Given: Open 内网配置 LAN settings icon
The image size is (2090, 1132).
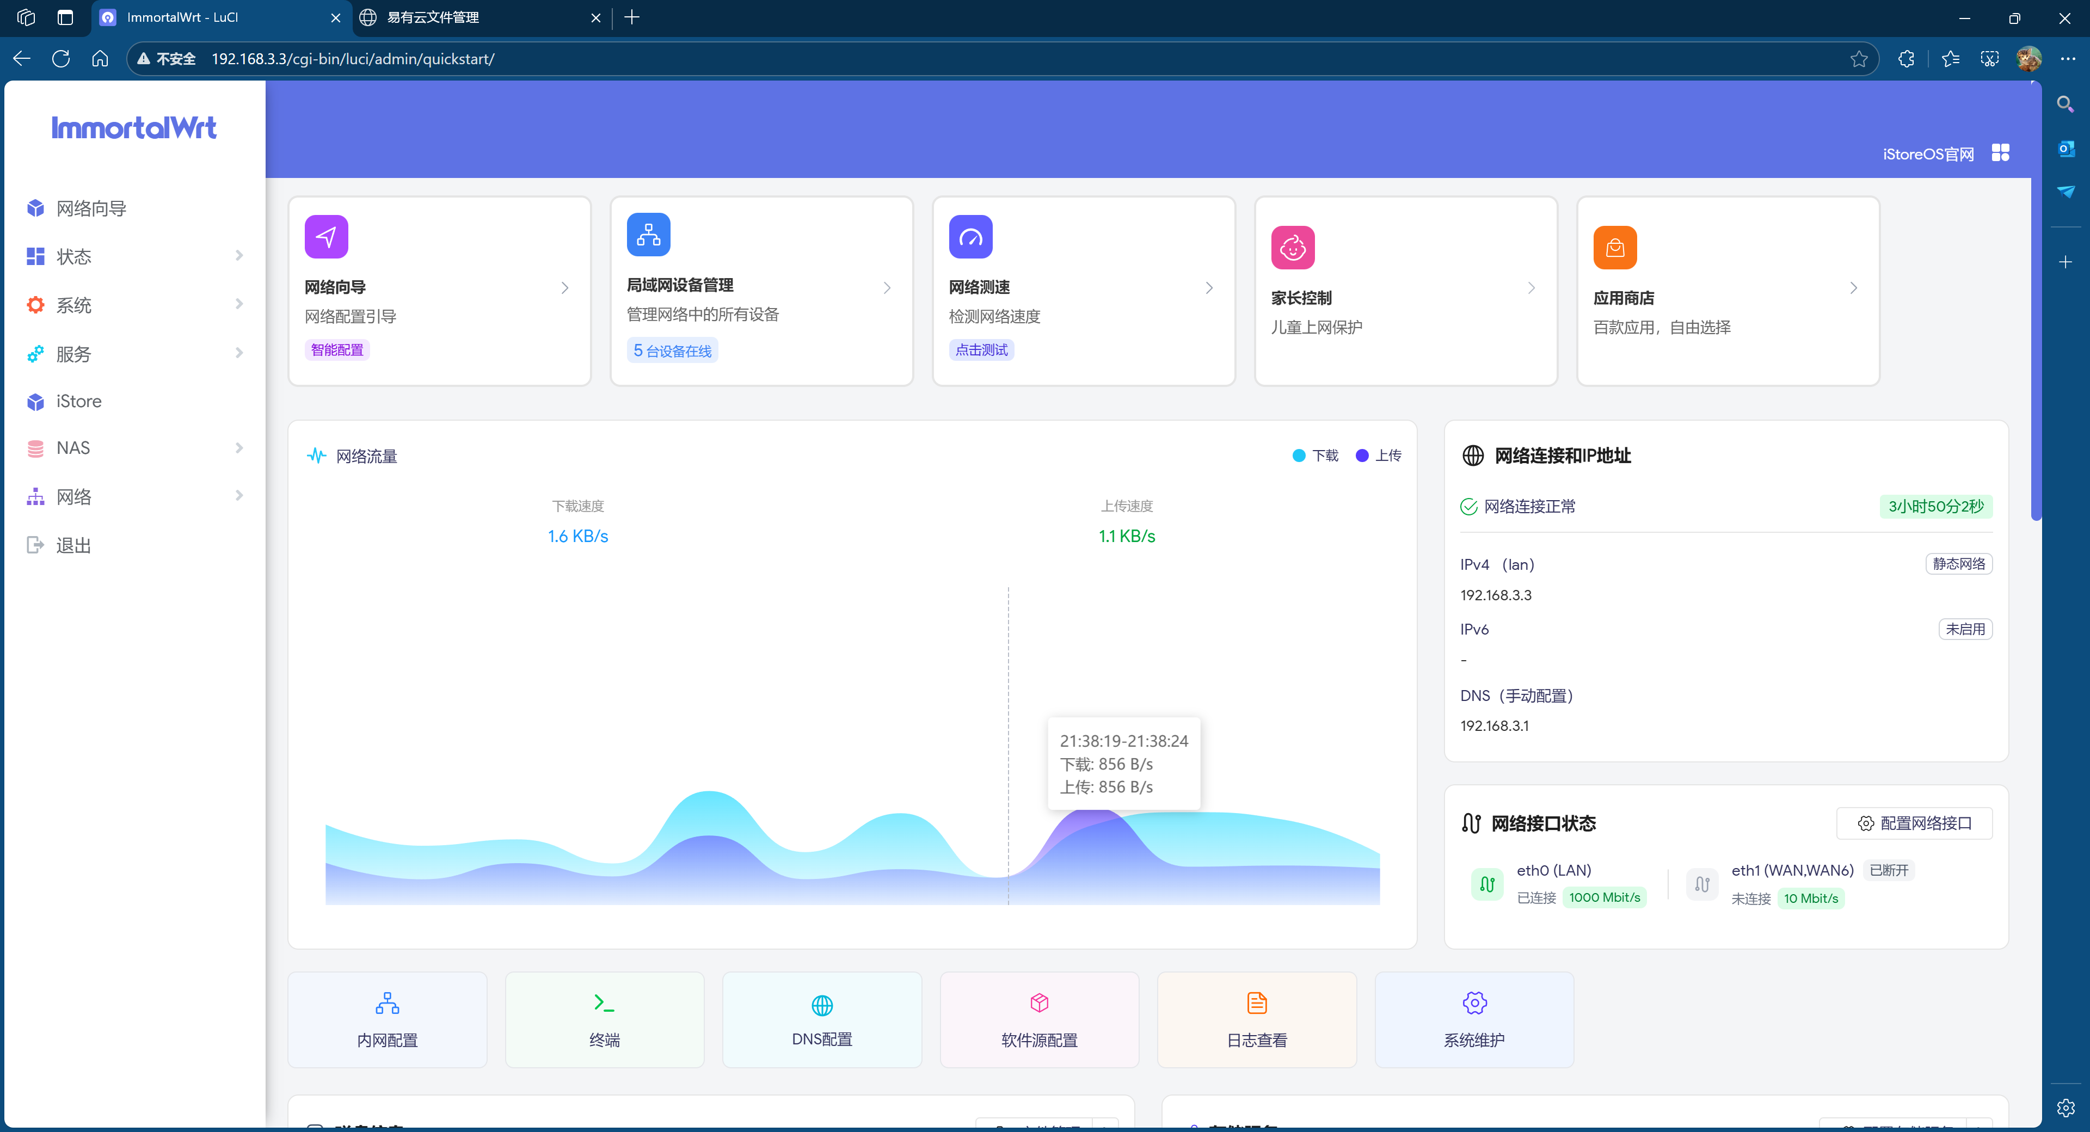Looking at the screenshot, I should (x=387, y=1003).
